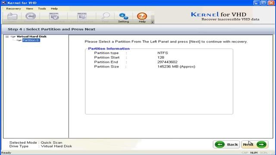Image resolution: width=276 pixels, height=155 pixels.
Task: Minimize the Kernel for VHD window
Action: pos(257,3)
